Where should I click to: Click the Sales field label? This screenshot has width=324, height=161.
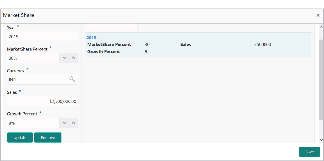pos(12,92)
